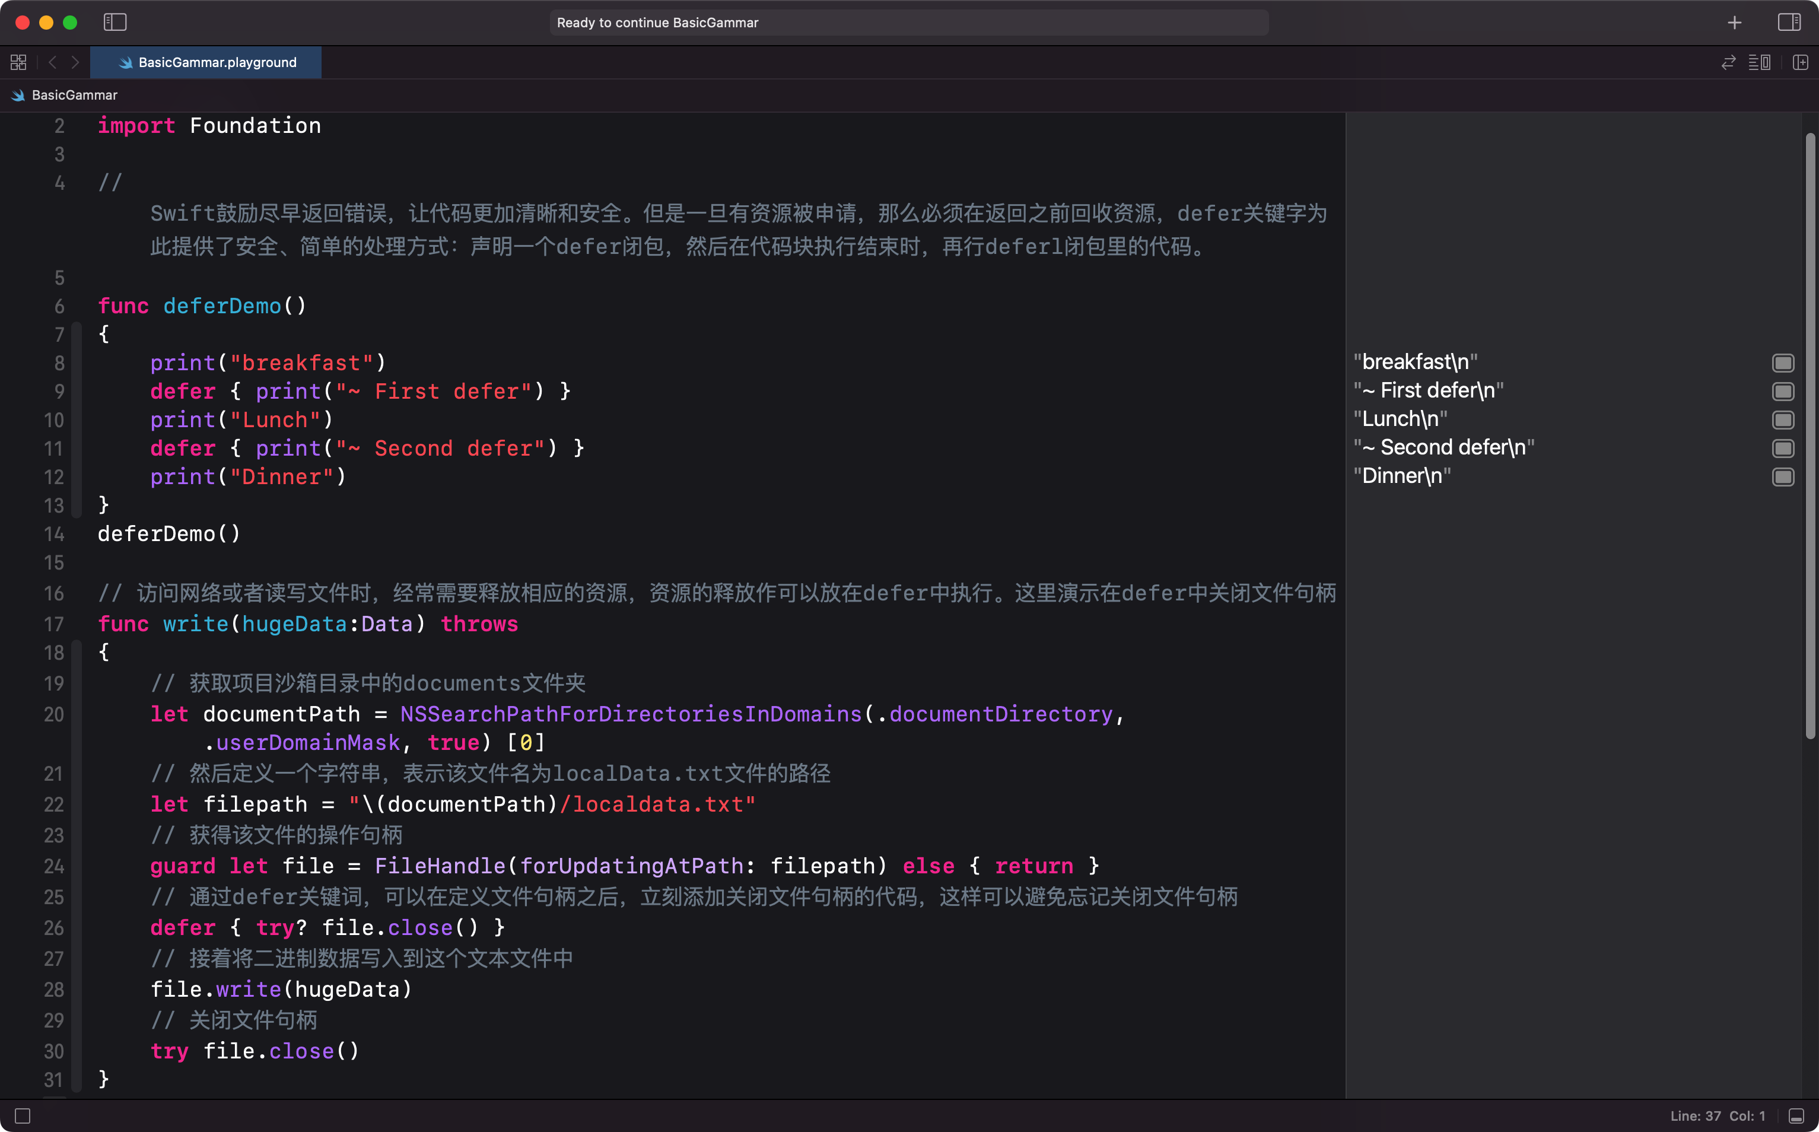Image resolution: width=1819 pixels, height=1132 pixels.
Task: Toggle the code review arrows icon
Action: (x=1728, y=62)
